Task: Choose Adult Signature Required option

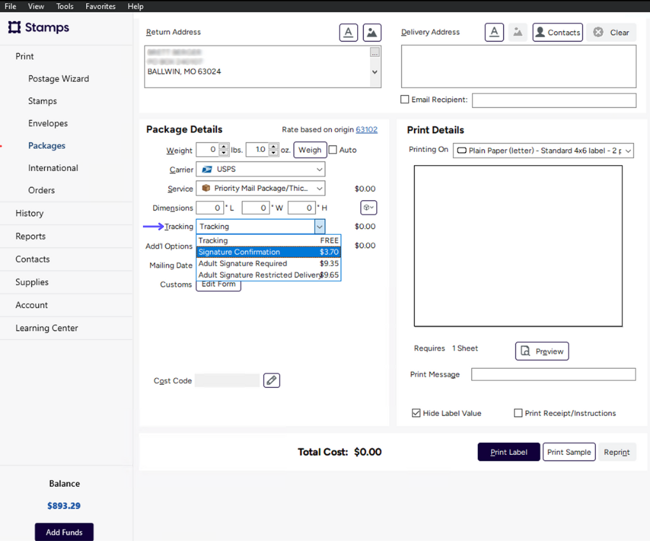Action: tap(268, 263)
